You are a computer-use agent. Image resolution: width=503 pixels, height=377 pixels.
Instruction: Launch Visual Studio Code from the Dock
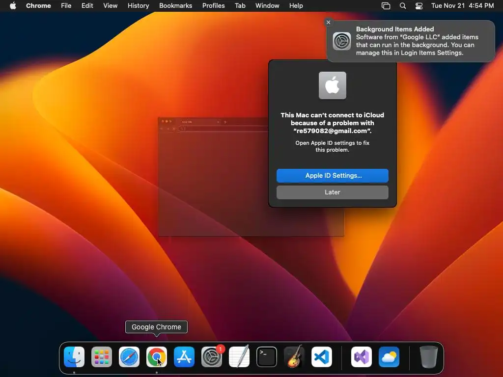pos(322,357)
